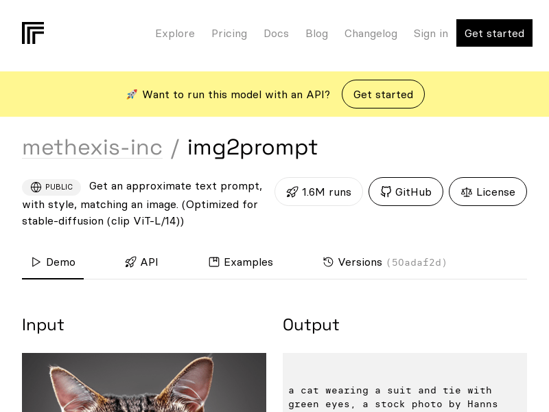Click the play icon on Demo tab
Screen dimensions: 549x412
coord(36,262)
